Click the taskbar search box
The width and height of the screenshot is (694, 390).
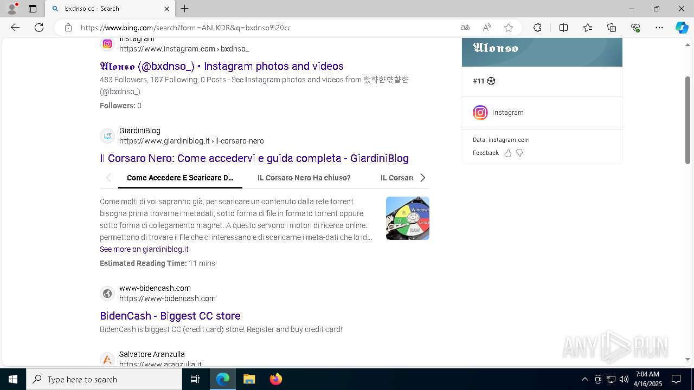(104, 379)
